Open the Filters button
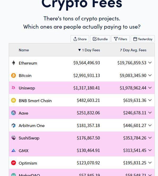158x176 pixels. 120,39
